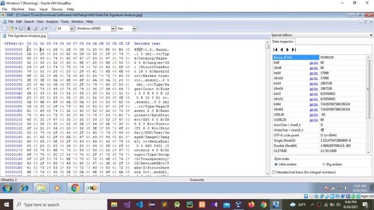The width and height of the screenshot is (374, 210).
Task: Open HxD Search menu
Action: [x=29, y=22]
